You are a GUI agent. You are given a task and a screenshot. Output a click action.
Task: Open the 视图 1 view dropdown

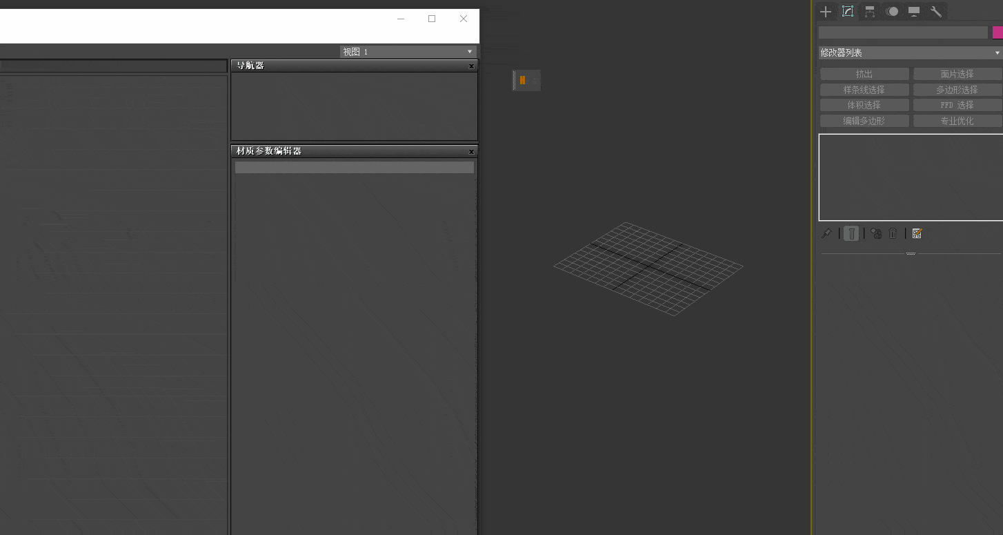pyautogui.click(x=408, y=52)
